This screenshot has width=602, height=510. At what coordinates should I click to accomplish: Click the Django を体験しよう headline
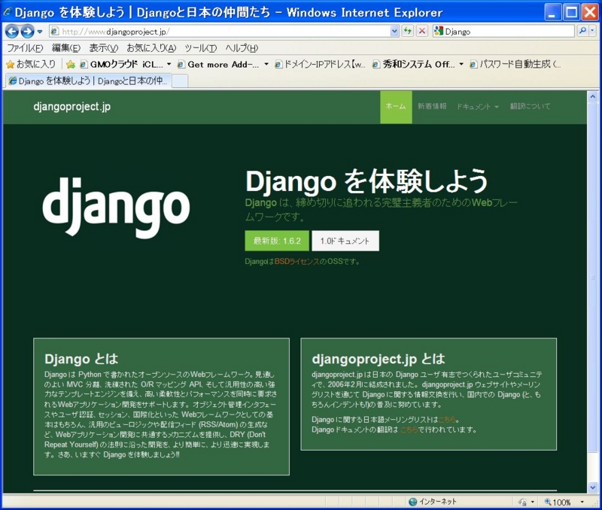366,181
